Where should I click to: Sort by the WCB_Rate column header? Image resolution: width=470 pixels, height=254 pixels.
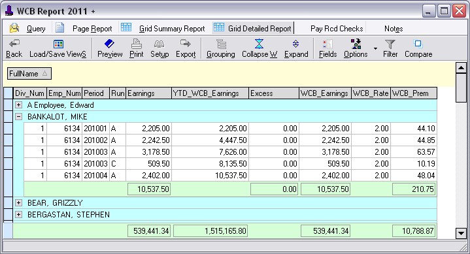[371, 93]
